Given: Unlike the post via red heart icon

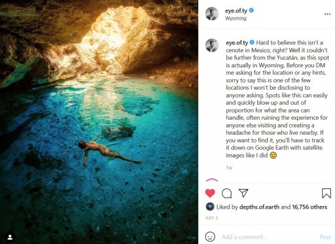Looking at the screenshot, I should pyautogui.click(x=210, y=193).
